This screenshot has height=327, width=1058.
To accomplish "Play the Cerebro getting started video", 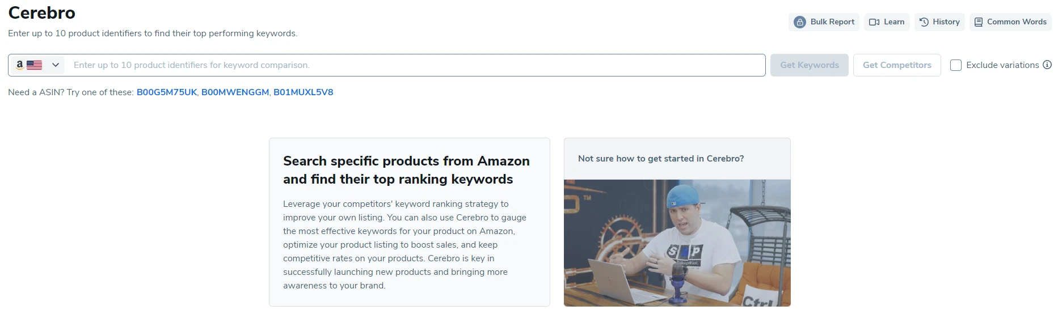I will (x=677, y=243).
